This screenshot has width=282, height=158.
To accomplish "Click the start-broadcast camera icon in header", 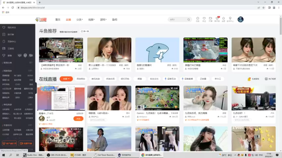I will coord(210,19).
